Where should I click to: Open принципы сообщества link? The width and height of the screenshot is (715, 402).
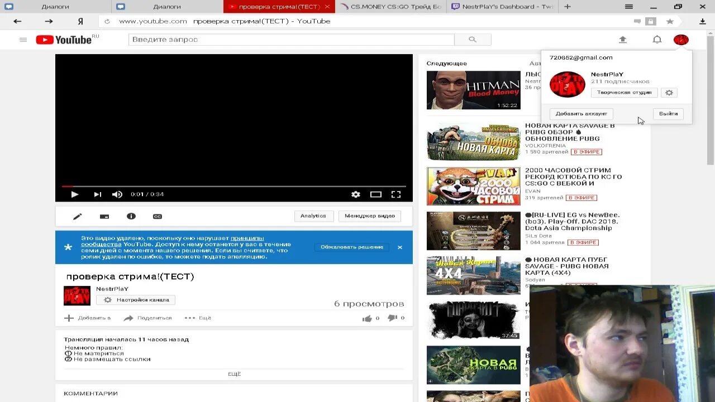coord(247,238)
